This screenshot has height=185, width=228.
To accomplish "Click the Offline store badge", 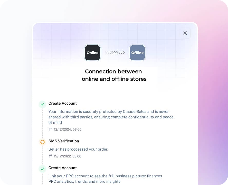I will click(x=137, y=53).
